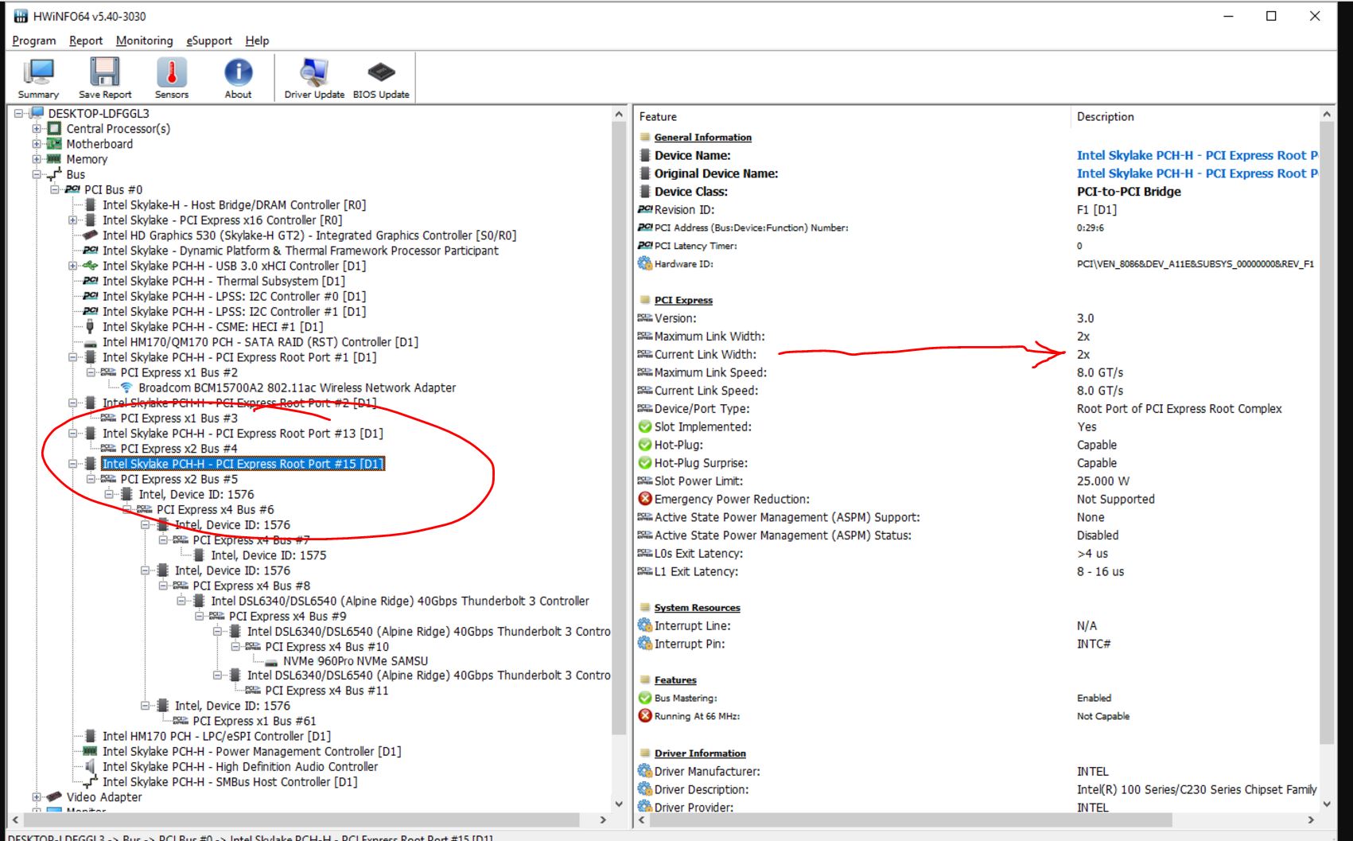
Task: Open the About info icon
Action: tap(238, 72)
